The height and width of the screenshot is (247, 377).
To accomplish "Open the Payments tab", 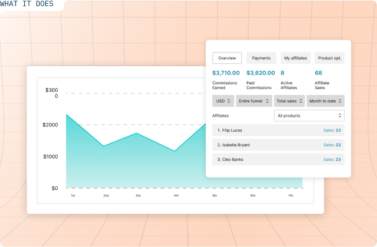I will [x=261, y=58].
